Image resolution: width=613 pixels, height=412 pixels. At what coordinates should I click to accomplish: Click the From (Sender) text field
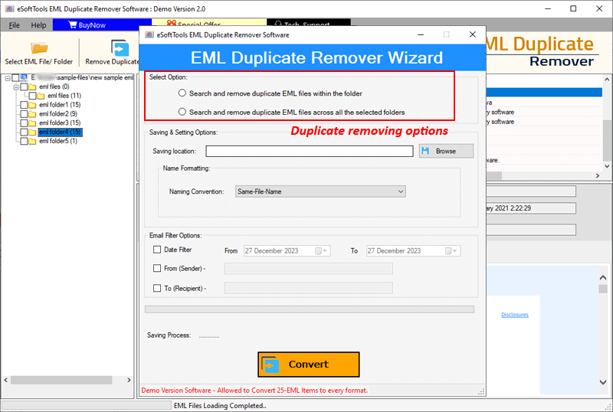309,269
